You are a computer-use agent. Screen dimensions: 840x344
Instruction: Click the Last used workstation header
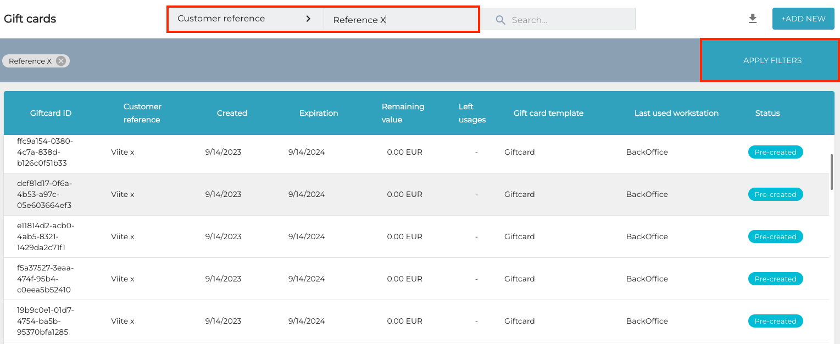(x=676, y=113)
